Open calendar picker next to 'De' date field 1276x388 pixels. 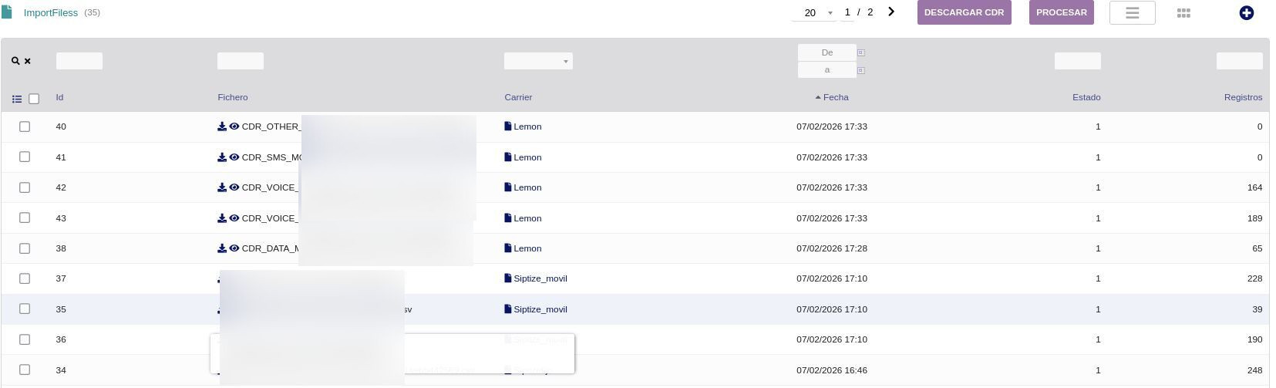861,52
